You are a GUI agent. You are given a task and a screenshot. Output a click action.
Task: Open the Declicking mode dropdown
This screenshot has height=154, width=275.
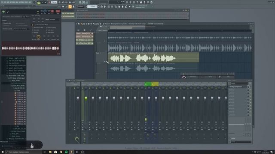pyautogui.click(x=21, y=29)
